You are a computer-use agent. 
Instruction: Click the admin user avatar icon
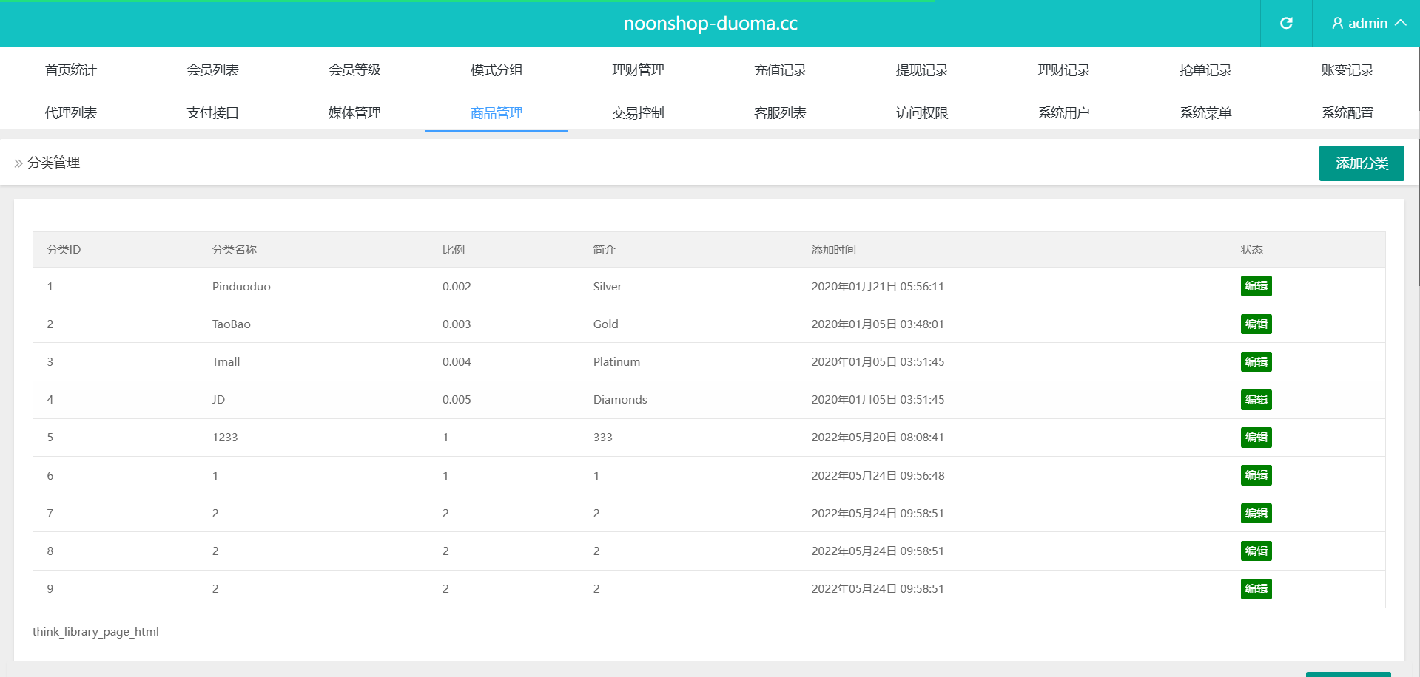1337,24
